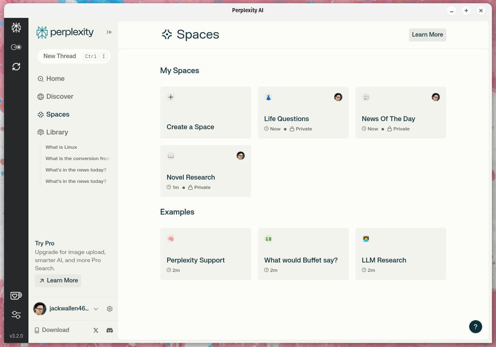Open the ChatGPT-style second dark sidebar icon
496x347 pixels.
click(x=16, y=47)
